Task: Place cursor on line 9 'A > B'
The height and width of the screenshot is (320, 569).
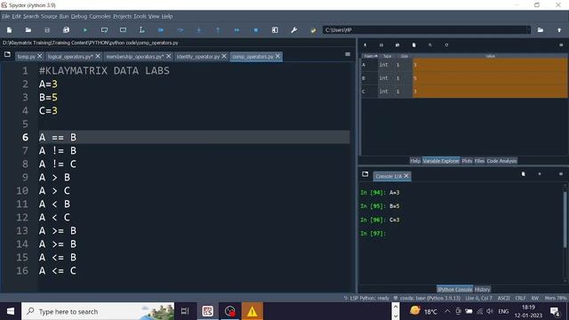Action: click(54, 178)
